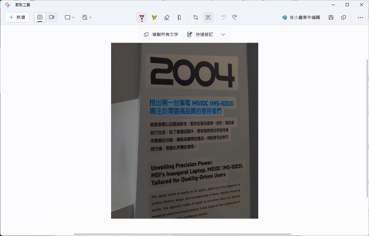Click 複製所有文字 to copy all text
The height and width of the screenshot is (236, 369).
click(161, 34)
